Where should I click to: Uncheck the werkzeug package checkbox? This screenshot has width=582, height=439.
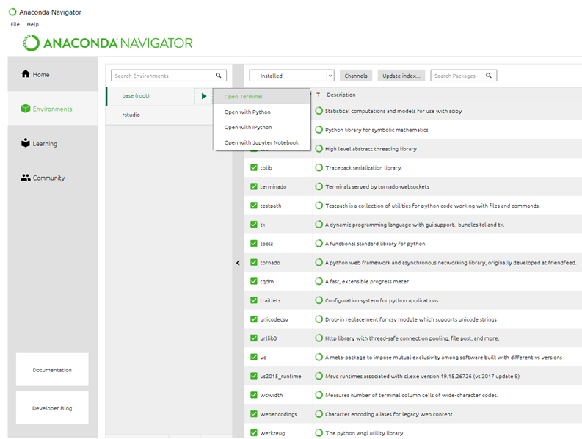pyautogui.click(x=254, y=432)
